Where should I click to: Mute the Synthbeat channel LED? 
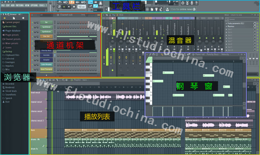pos(32,27)
